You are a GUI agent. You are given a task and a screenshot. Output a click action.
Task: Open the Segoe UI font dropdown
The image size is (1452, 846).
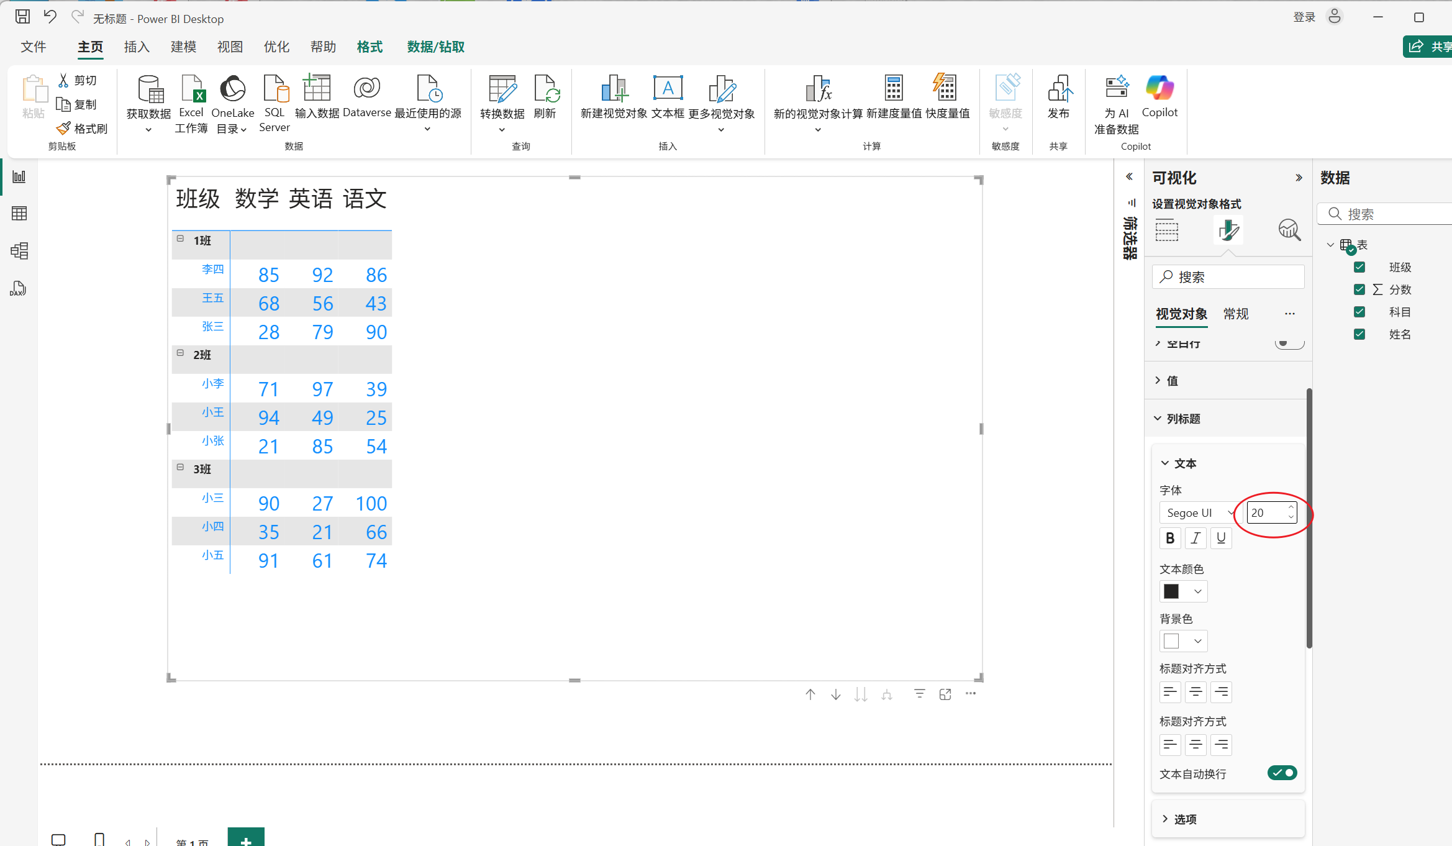pos(1199,512)
